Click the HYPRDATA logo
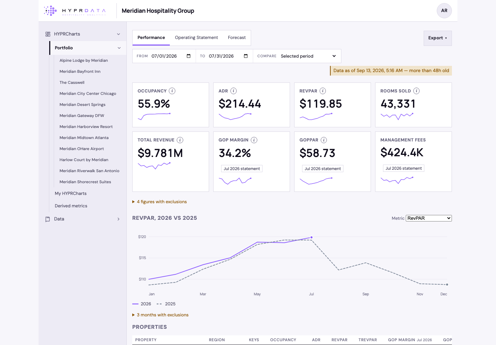 75,11
